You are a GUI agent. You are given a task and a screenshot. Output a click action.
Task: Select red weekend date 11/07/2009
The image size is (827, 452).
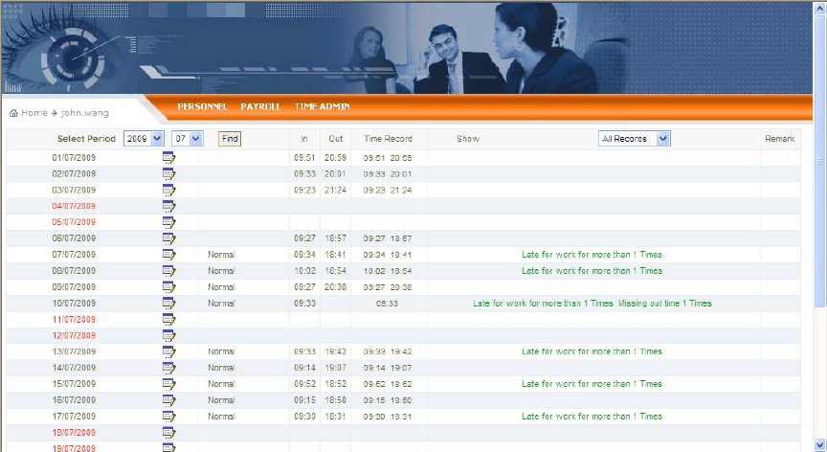pyautogui.click(x=74, y=320)
